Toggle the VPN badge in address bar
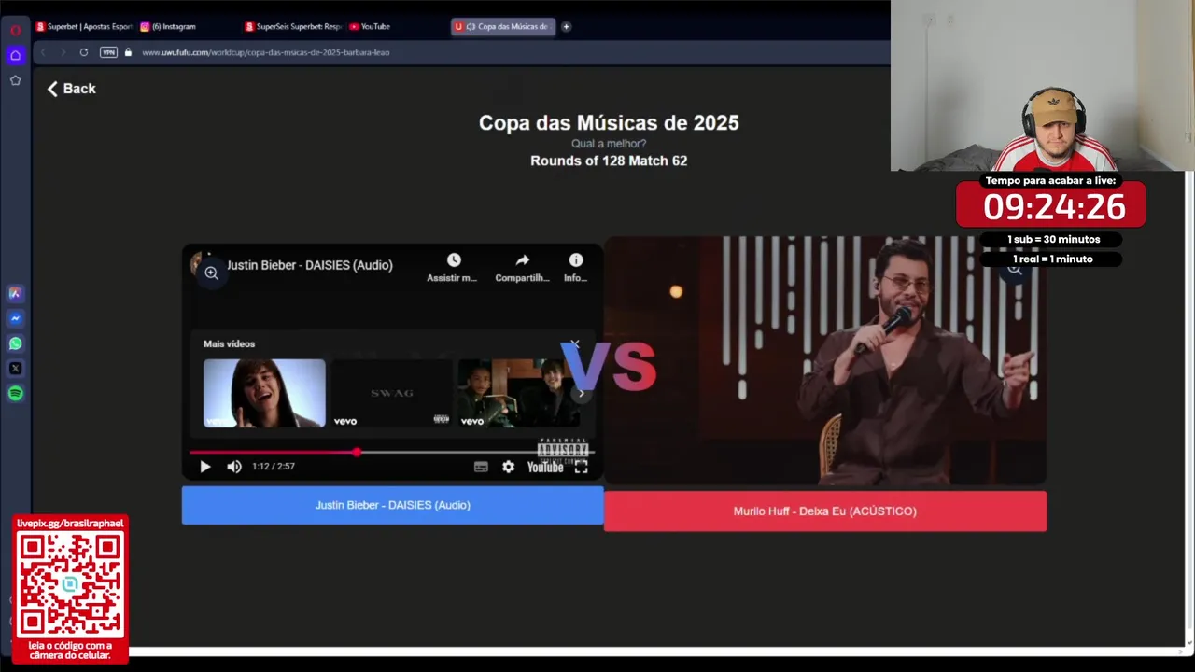This screenshot has height=672, width=1195. [108, 52]
